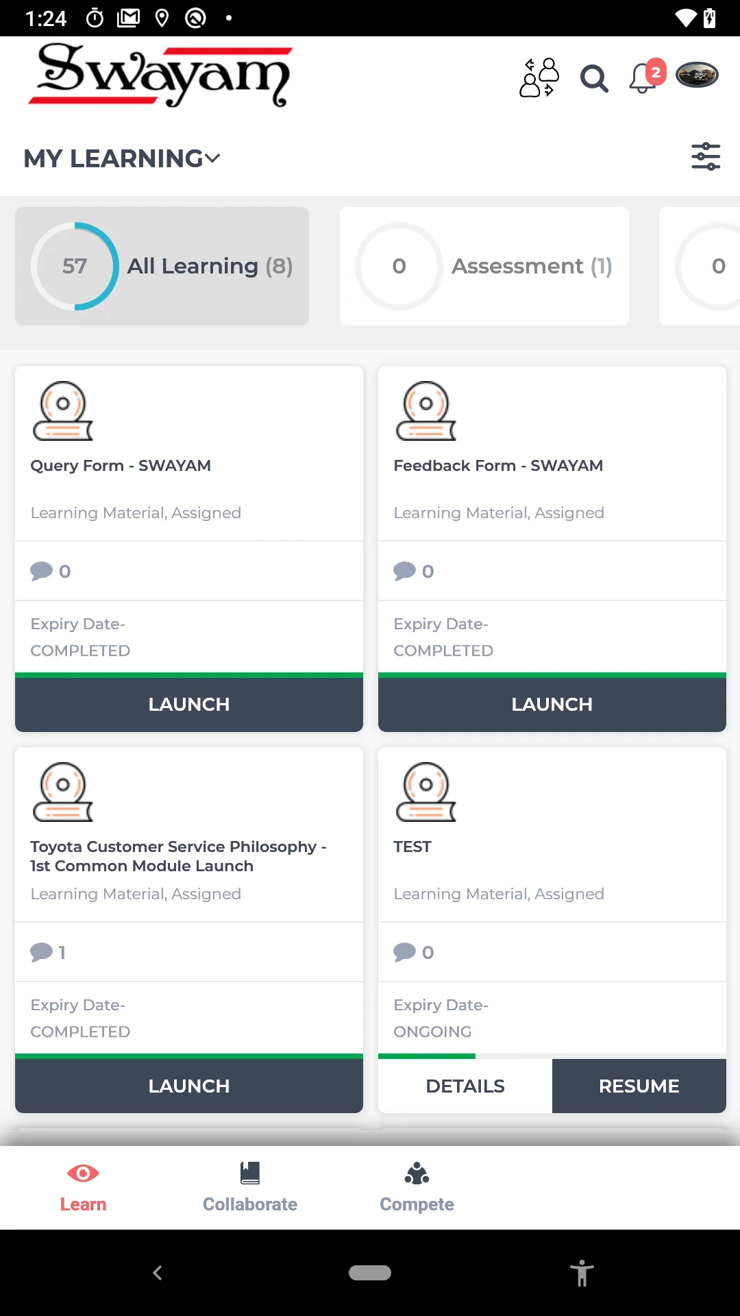Image resolution: width=740 pixels, height=1316 pixels.
Task: Launch the Query Form - SWAYAM course
Action: point(189,704)
